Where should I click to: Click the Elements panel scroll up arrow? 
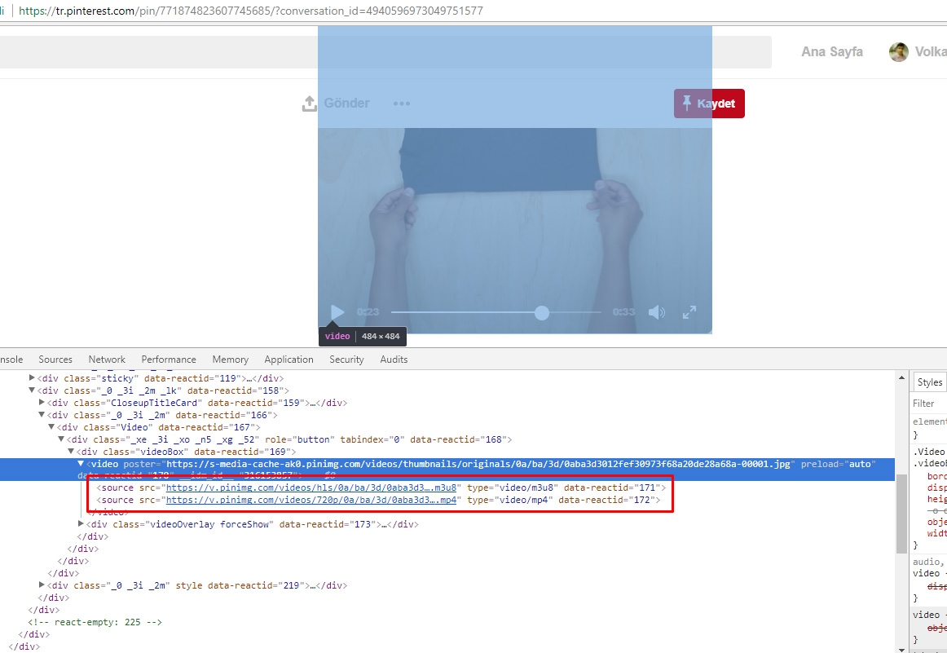point(901,378)
